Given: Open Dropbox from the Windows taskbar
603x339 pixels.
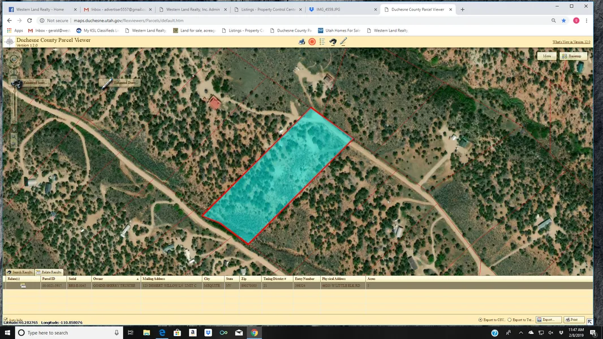Looking at the screenshot, I should tap(208, 333).
